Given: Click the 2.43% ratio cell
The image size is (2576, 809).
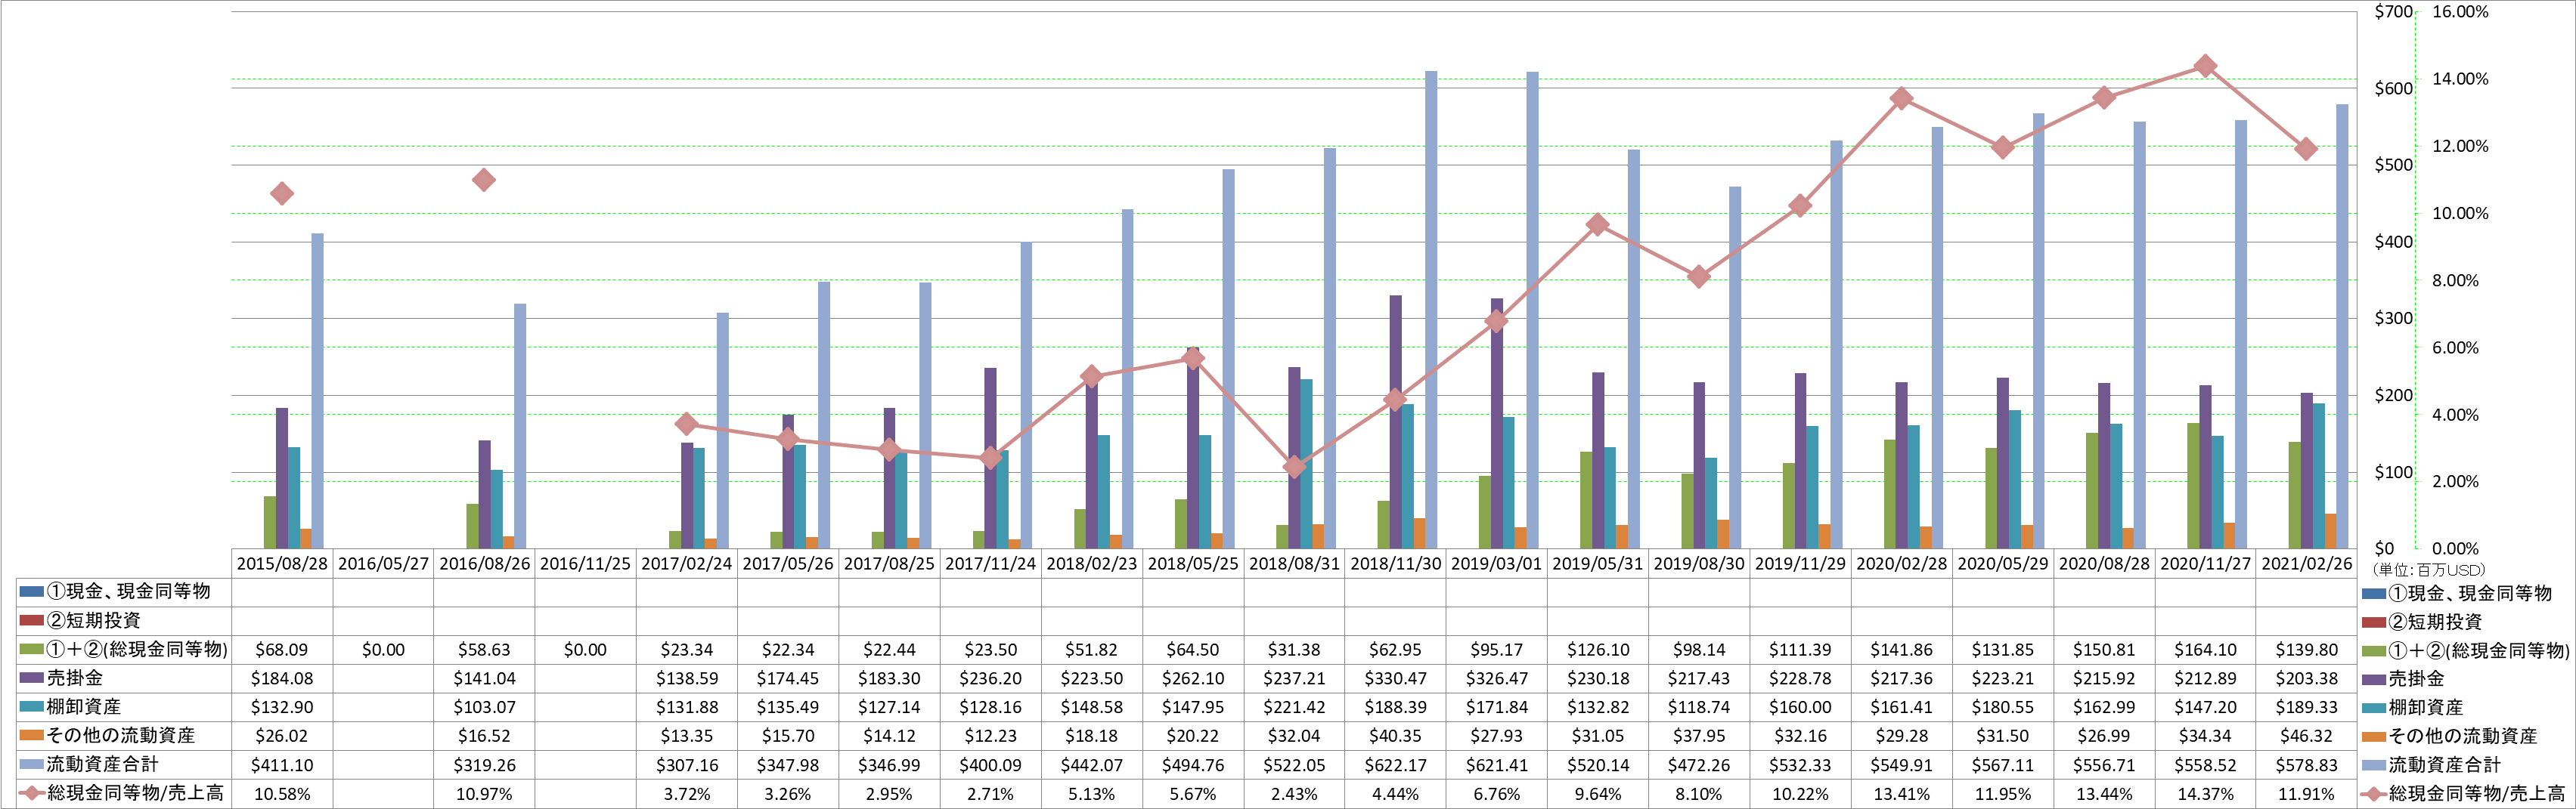Looking at the screenshot, I should click(x=1294, y=794).
